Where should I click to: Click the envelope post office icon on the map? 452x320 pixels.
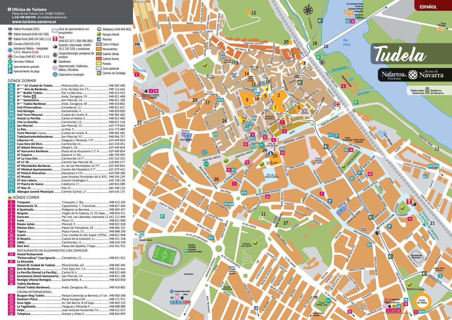364,229
